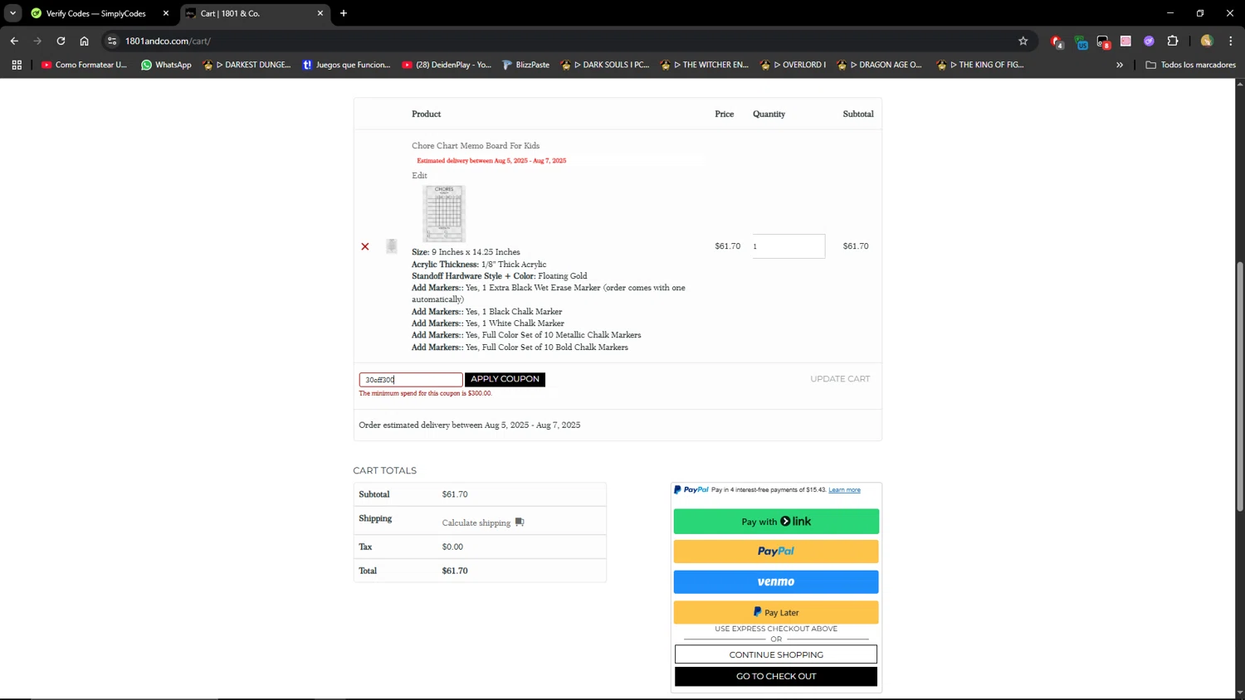
Task: Remove Chore Chart item with red X
Action: tap(364, 246)
